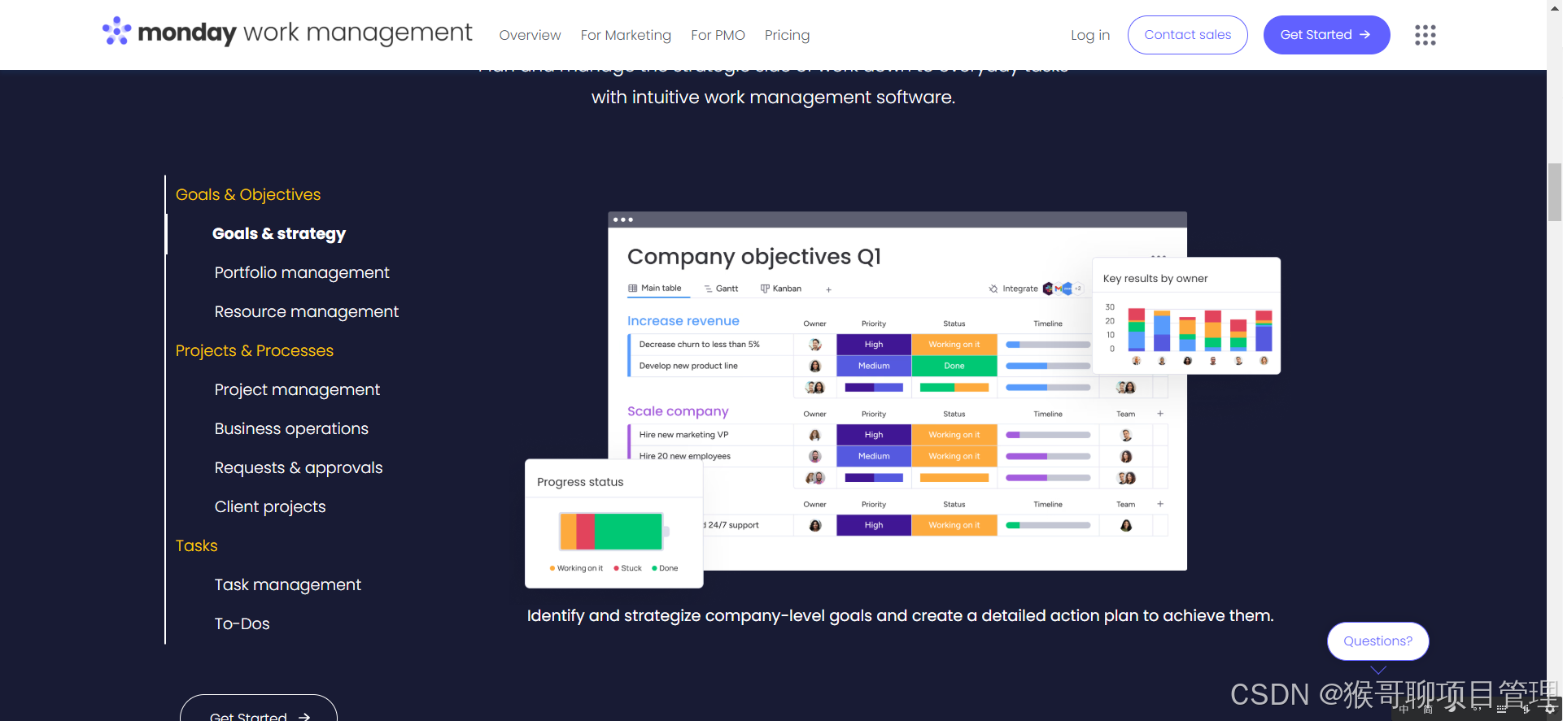Select the Goals & strategy tab
This screenshot has height=721, width=1563.
coord(279,234)
